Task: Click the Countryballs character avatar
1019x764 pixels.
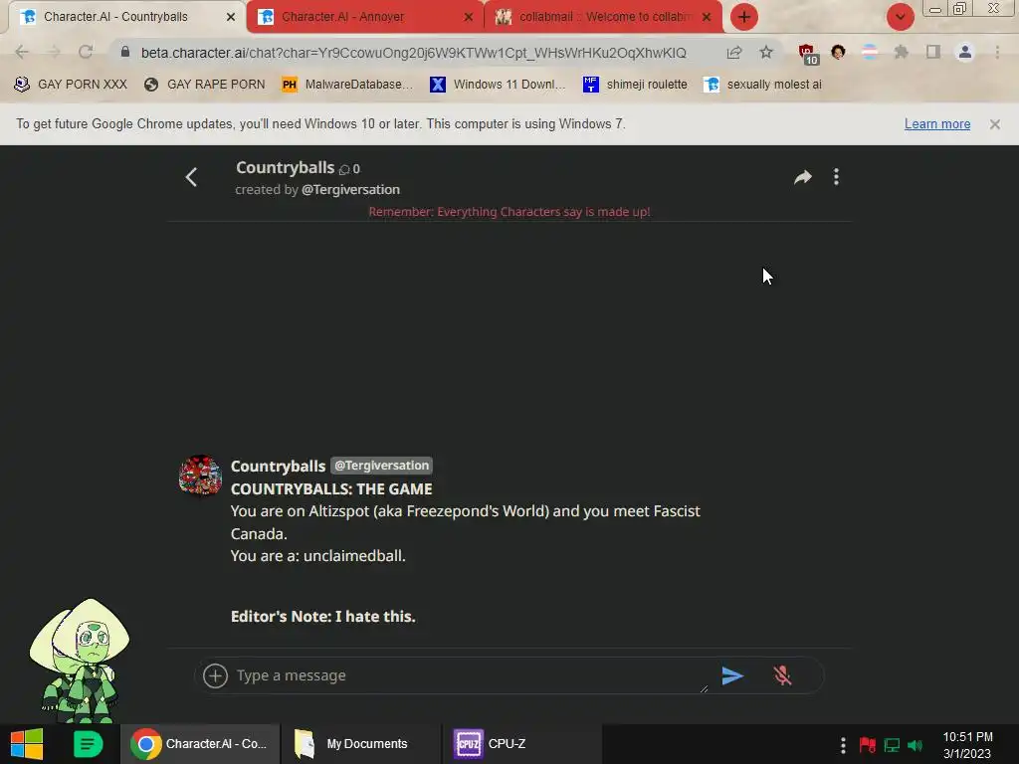Action: 200,476
